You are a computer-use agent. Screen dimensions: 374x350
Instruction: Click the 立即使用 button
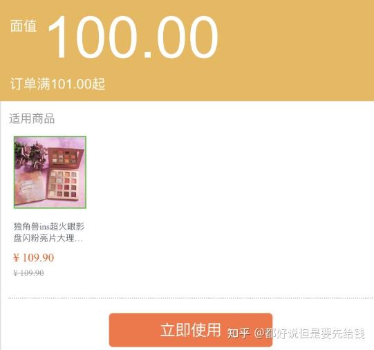[191, 330]
